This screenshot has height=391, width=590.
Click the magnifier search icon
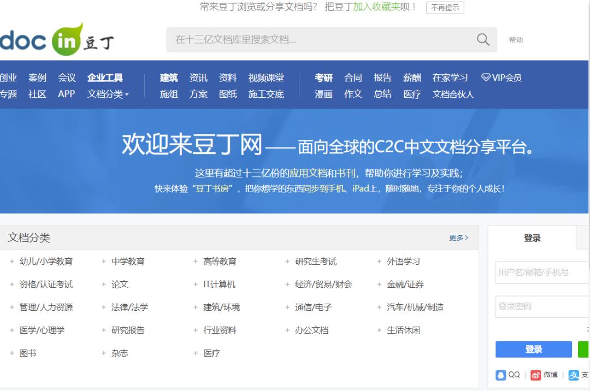tap(483, 39)
